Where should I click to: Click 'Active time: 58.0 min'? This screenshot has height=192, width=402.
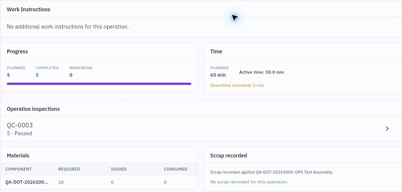click(x=262, y=72)
